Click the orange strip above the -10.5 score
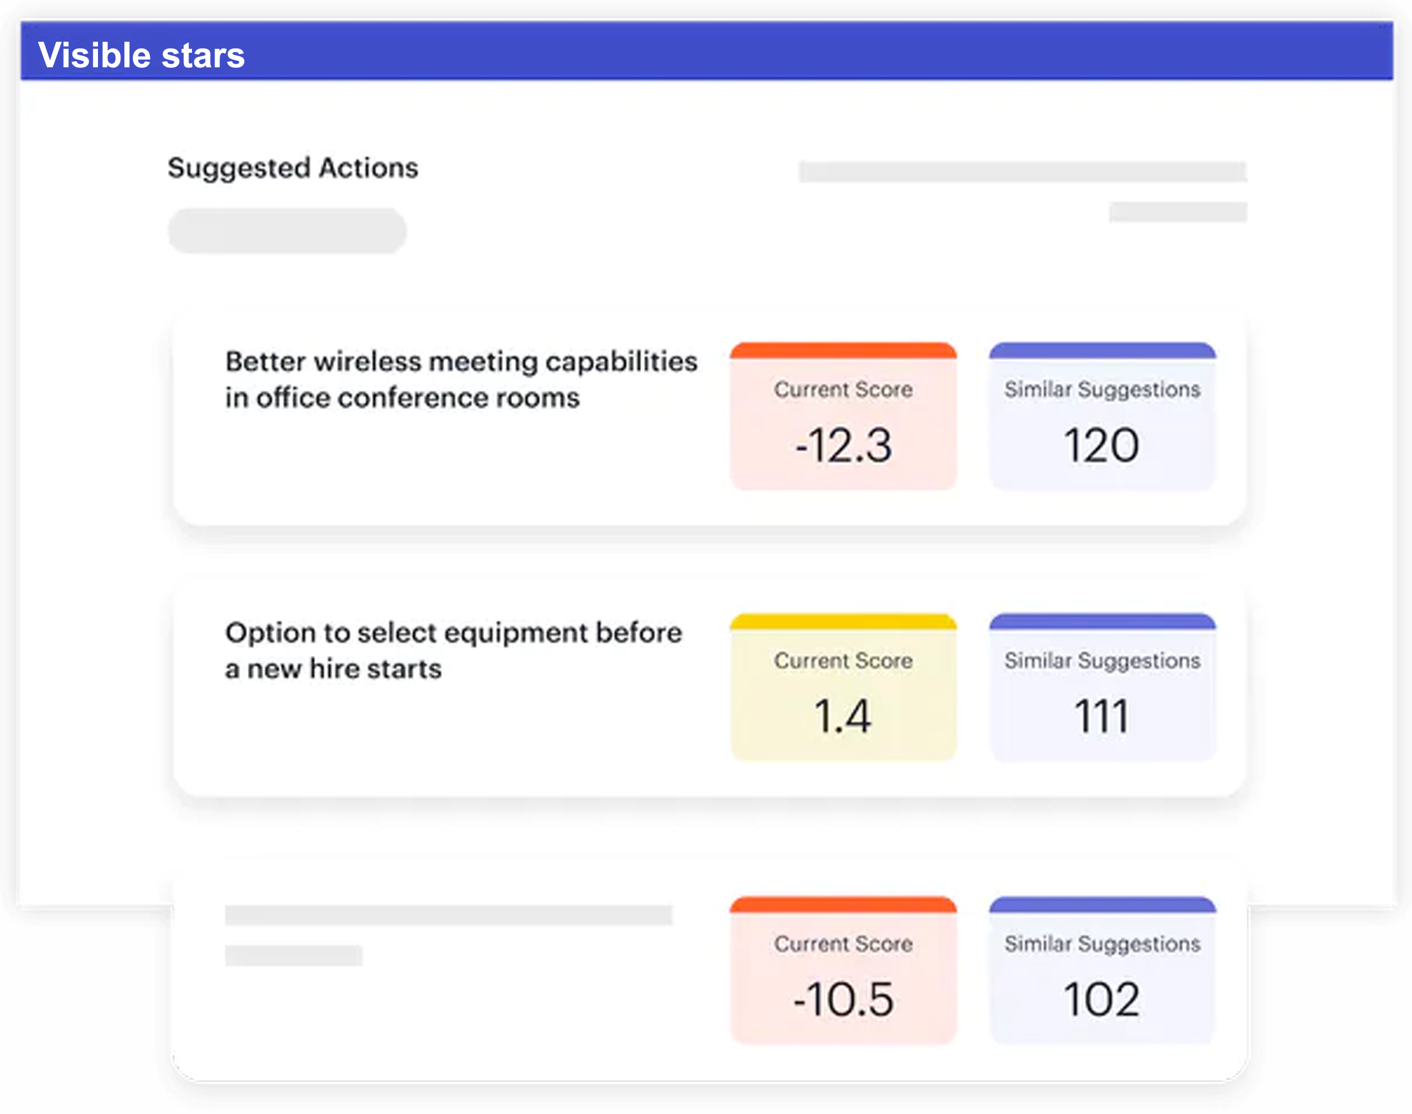 click(843, 905)
